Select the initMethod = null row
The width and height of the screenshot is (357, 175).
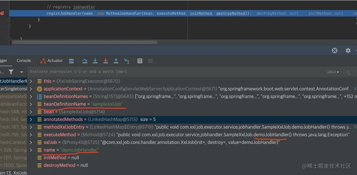[192, 158]
